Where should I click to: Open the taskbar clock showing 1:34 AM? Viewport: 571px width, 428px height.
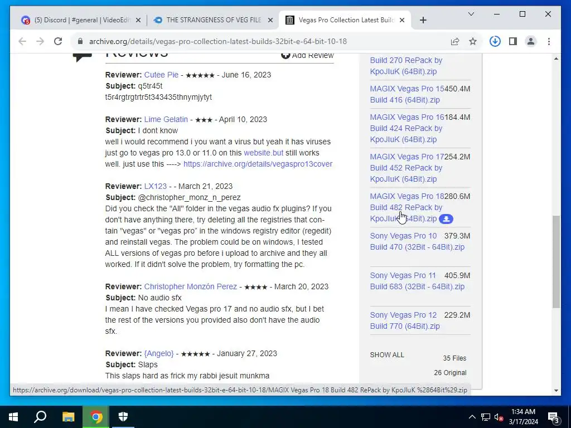[x=523, y=417]
